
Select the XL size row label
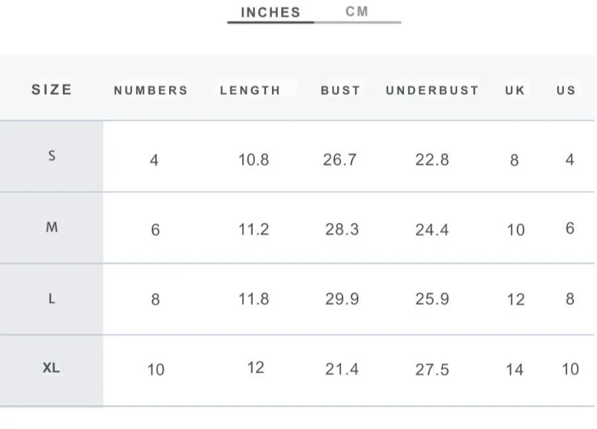(51, 368)
